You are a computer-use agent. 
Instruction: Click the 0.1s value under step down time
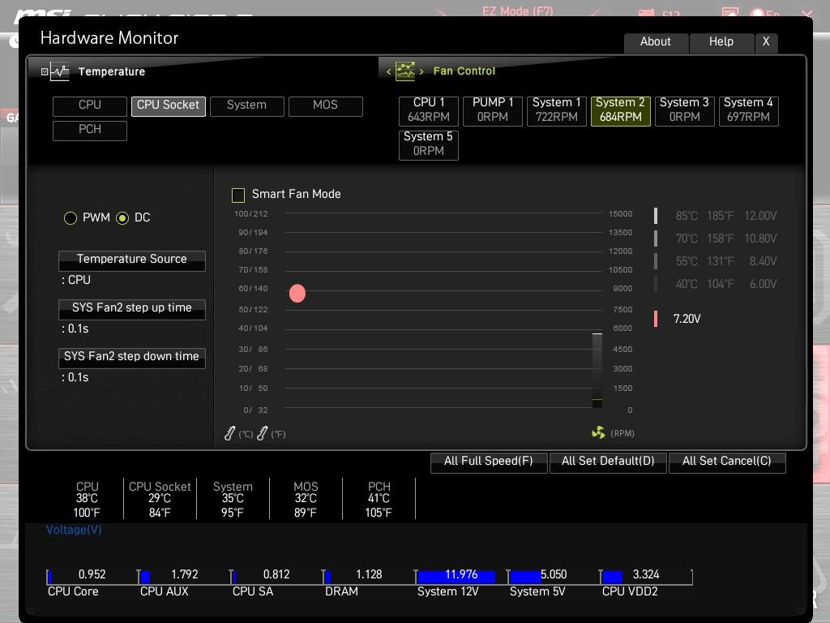pos(75,377)
